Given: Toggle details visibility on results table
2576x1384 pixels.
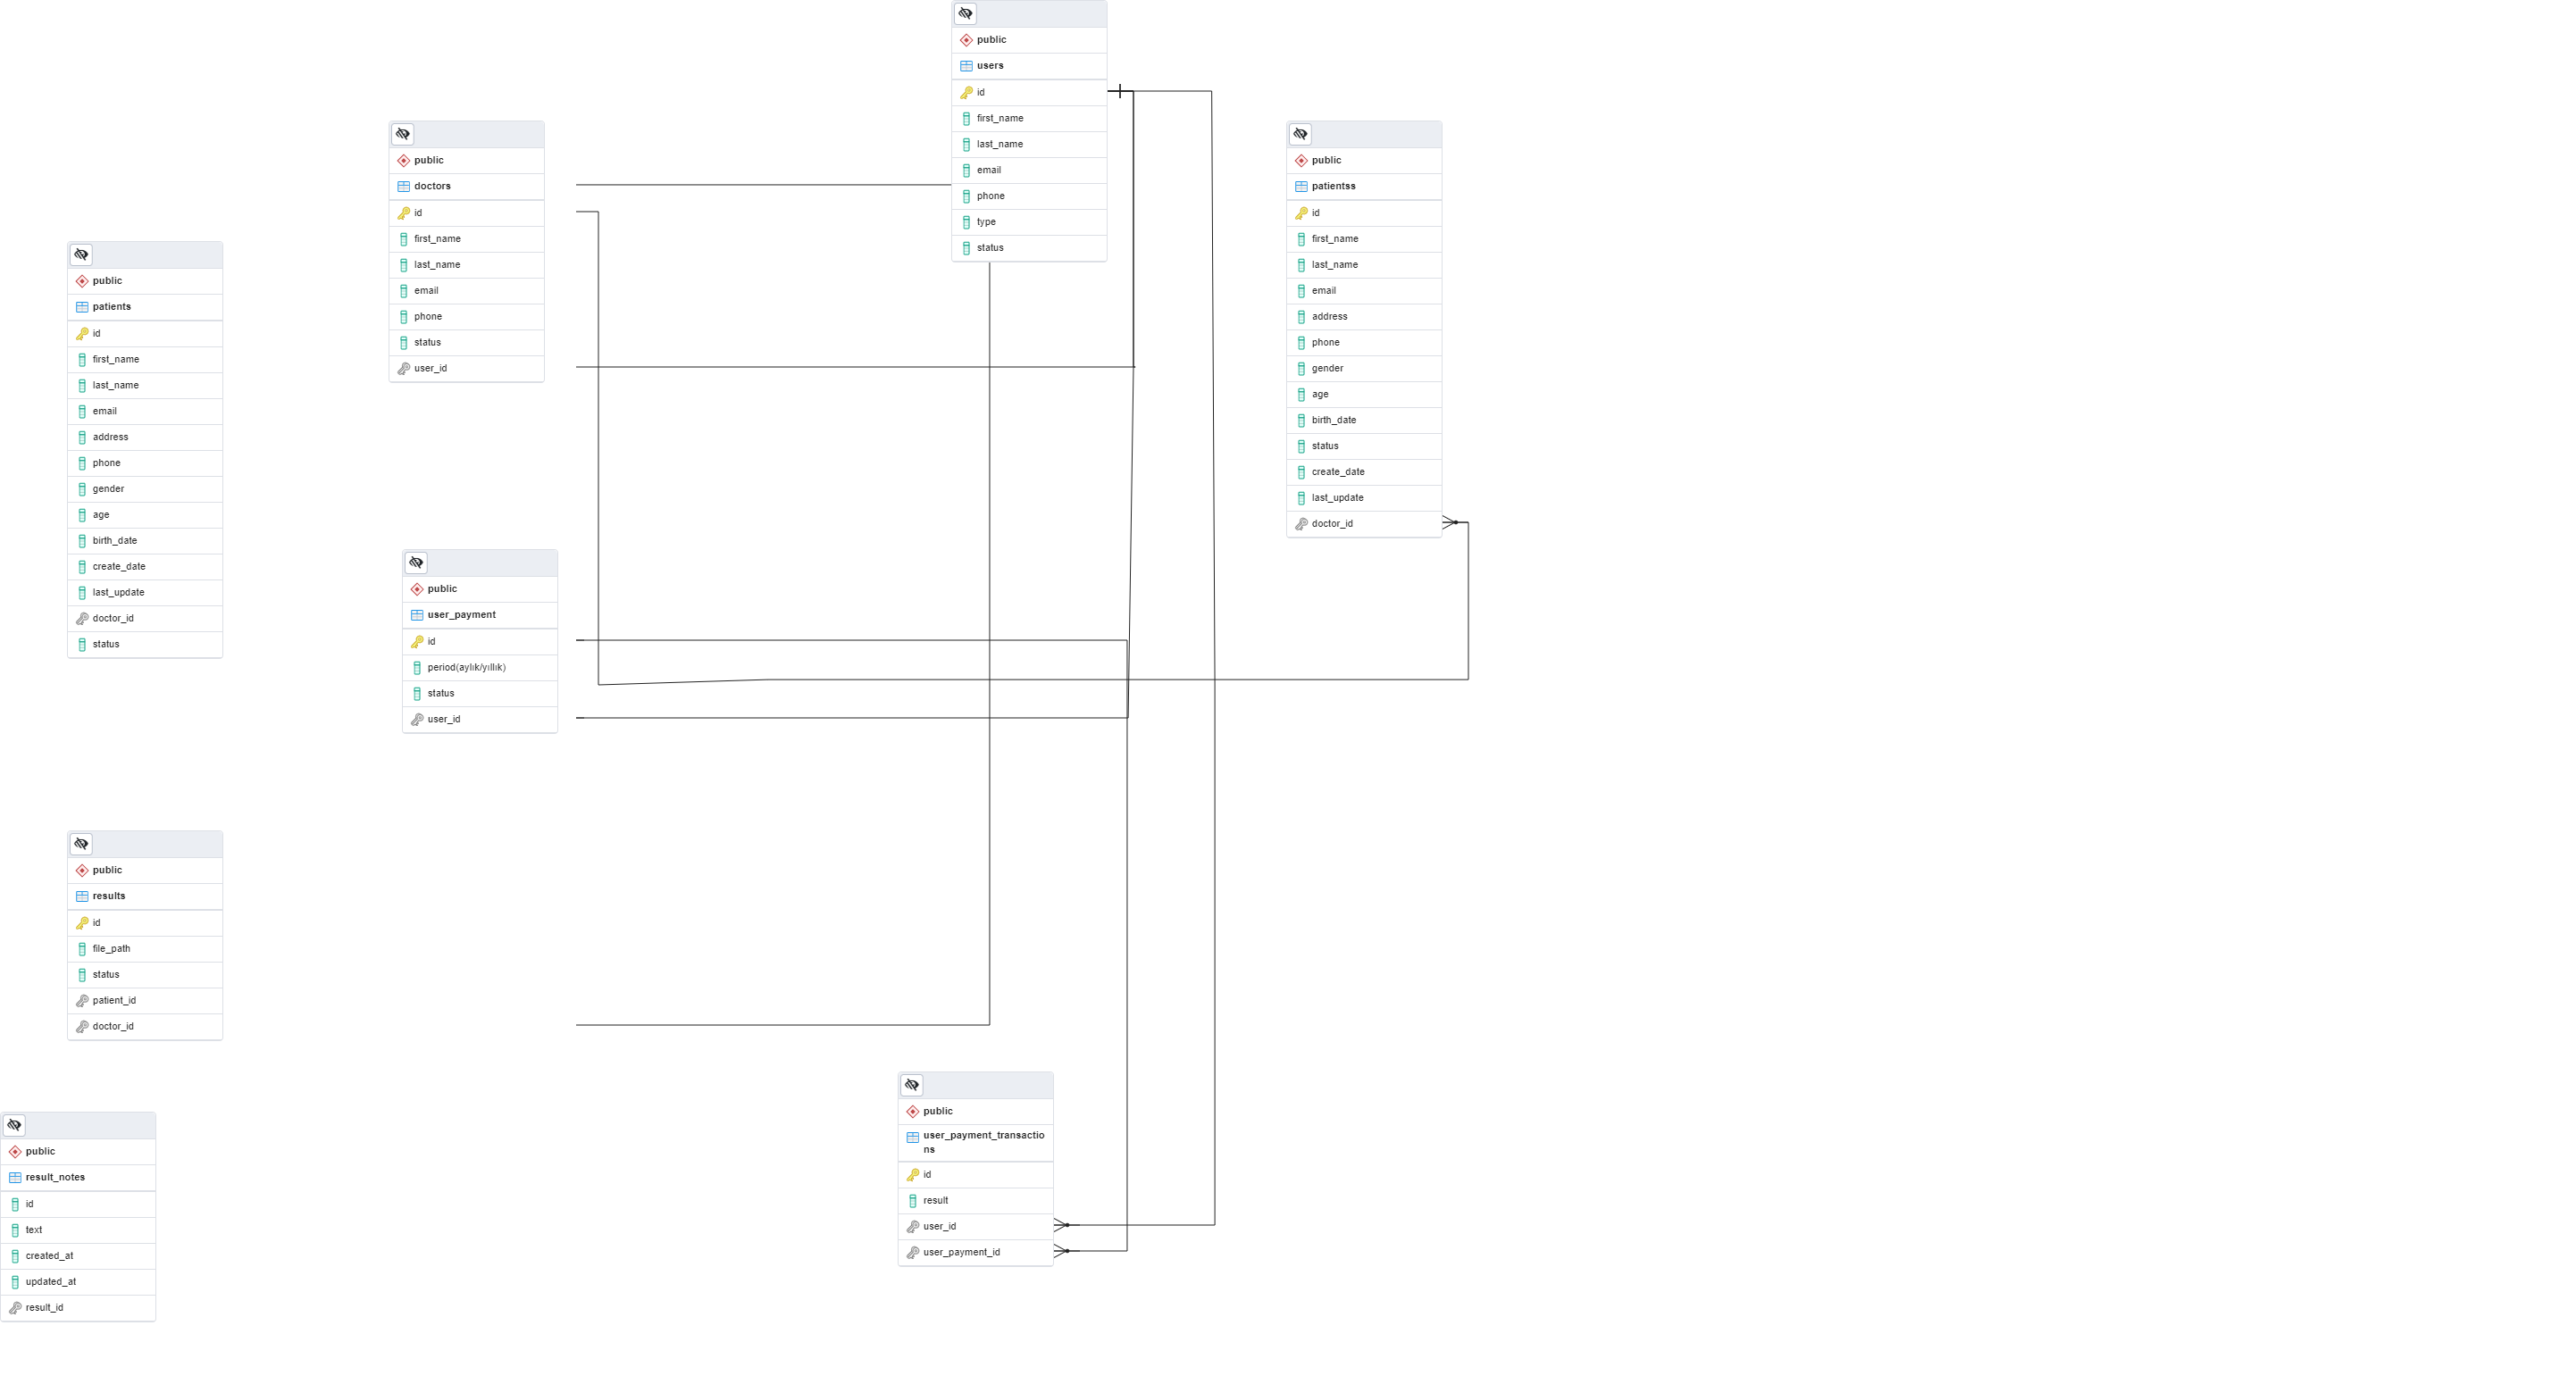Looking at the screenshot, I should click(81, 844).
